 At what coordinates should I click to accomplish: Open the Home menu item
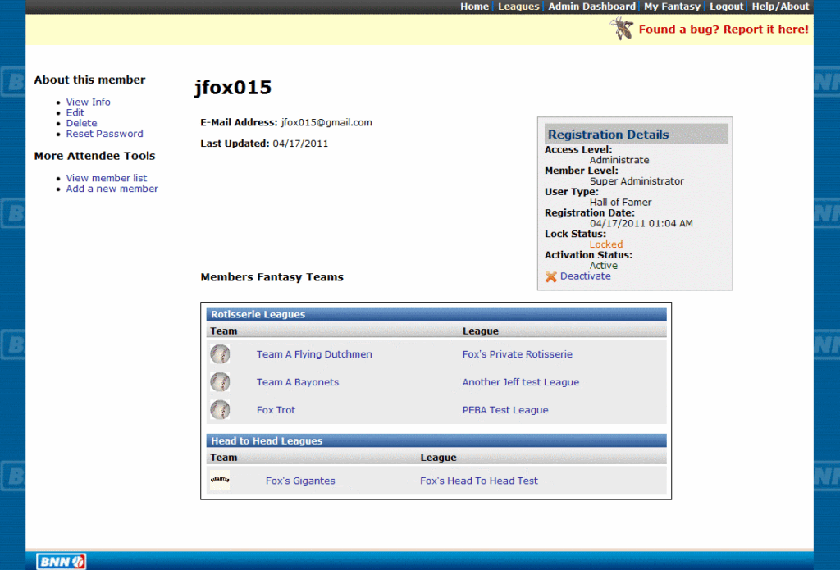coord(474,7)
